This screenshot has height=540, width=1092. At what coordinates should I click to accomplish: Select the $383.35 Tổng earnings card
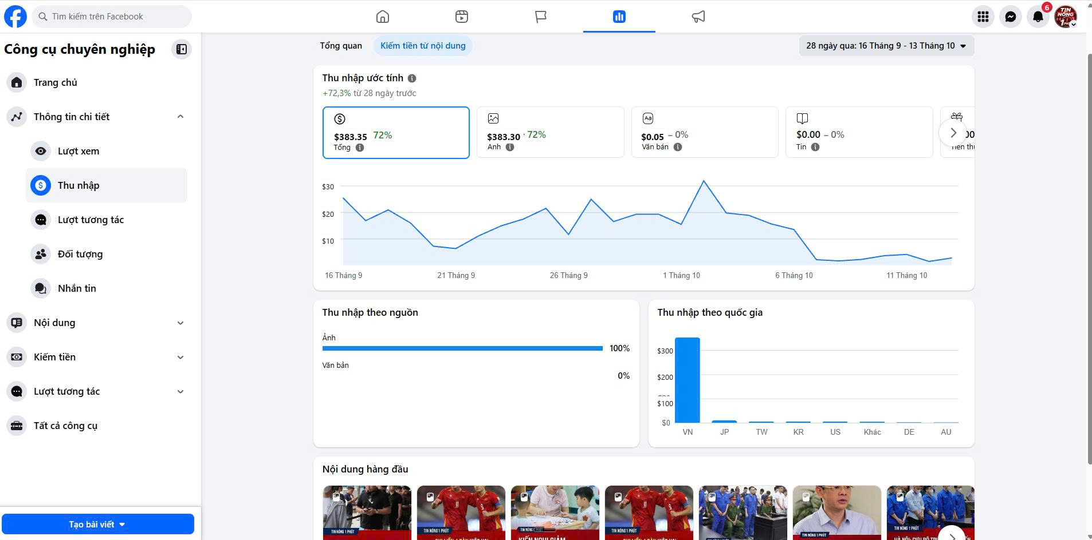(396, 132)
